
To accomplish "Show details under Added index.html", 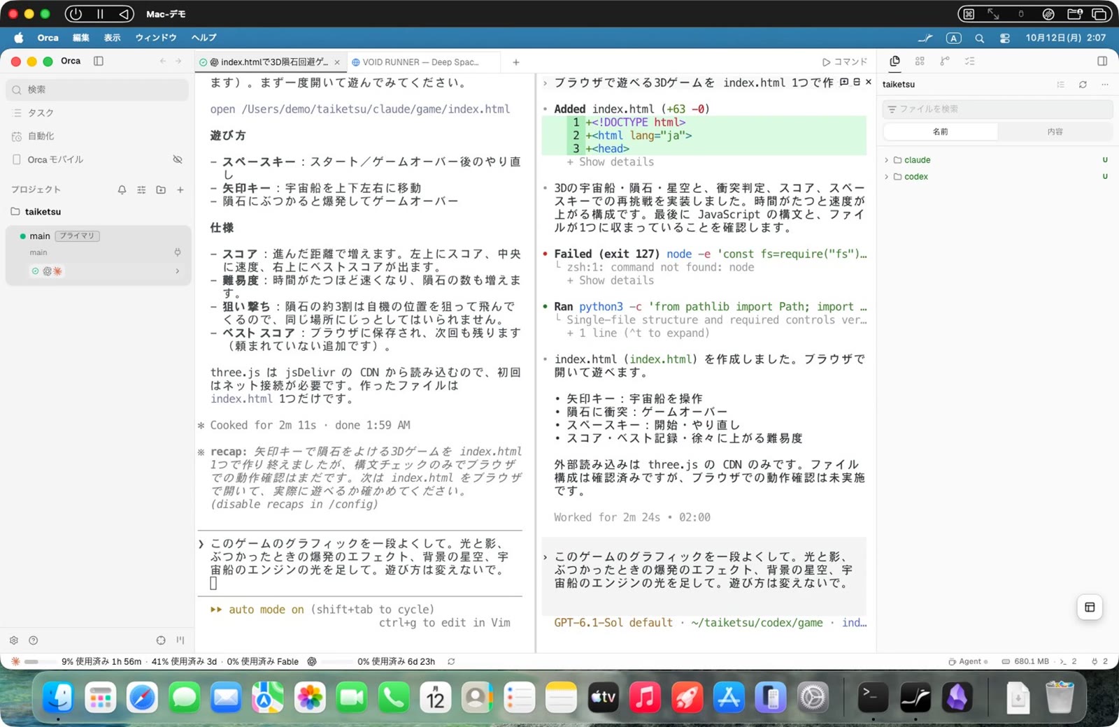I will [611, 162].
